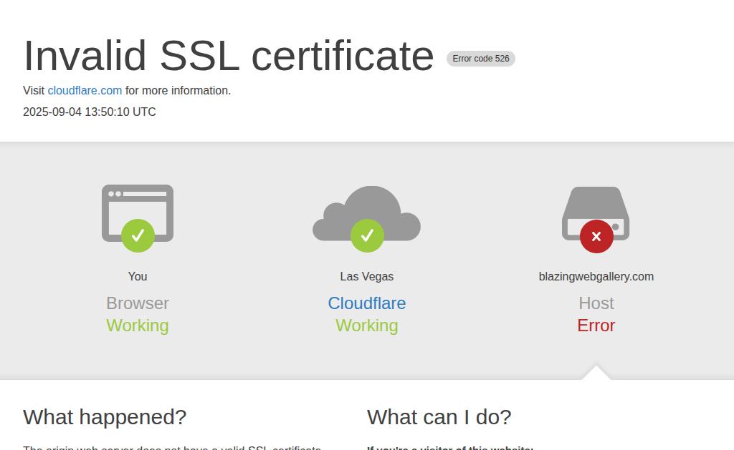Click the Invalid SSL certificate heading
The height and width of the screenshot is (450, 734).
(229, 56)
